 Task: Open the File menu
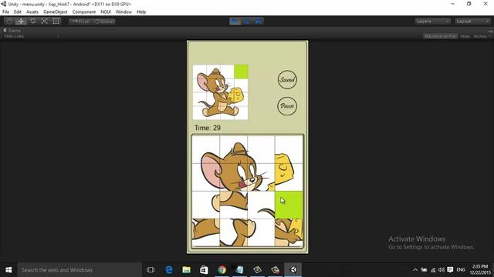pyautogui.click(x=5, y=12)
